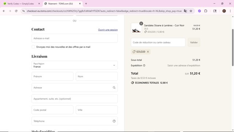
Task: Focus the Adresse input field
Action: pyautogui.click(x=75, y=88)
